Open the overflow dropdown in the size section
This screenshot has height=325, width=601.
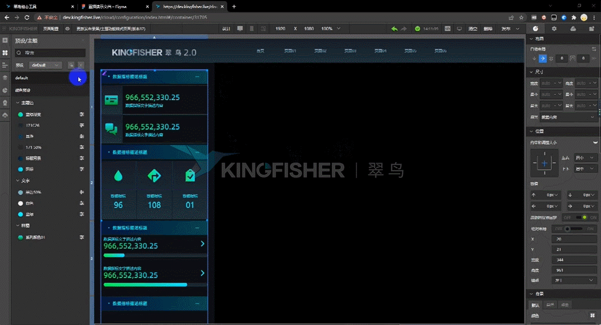click(568, 118)
